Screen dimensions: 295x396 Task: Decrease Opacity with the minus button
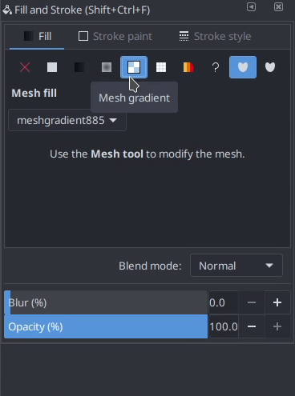point(252,326)
